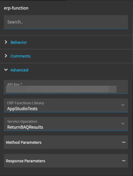The width and height of the screenshot is (133, 176).
Task: Open Response Parameters ellipsis menu
Action: tap(124, 161)
